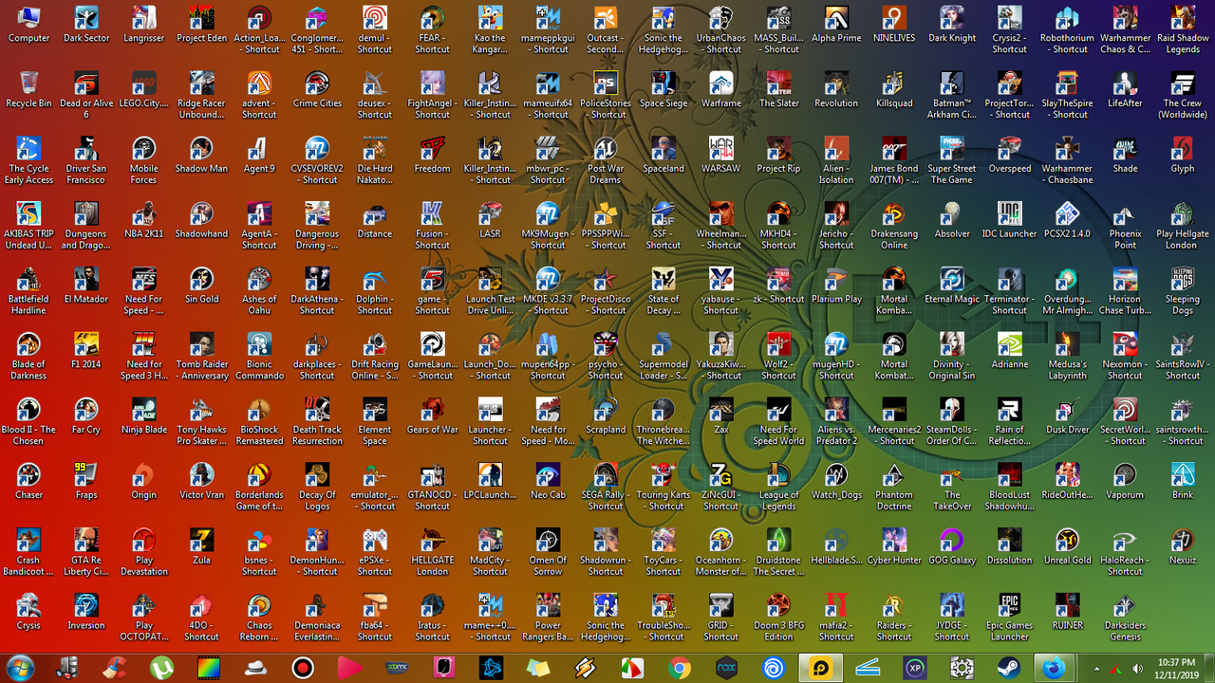This screenshot has width=1215, height=683.
Task: Open the GOG Galaxy icon
Action: pyautogui.click(x=952, y=547)
